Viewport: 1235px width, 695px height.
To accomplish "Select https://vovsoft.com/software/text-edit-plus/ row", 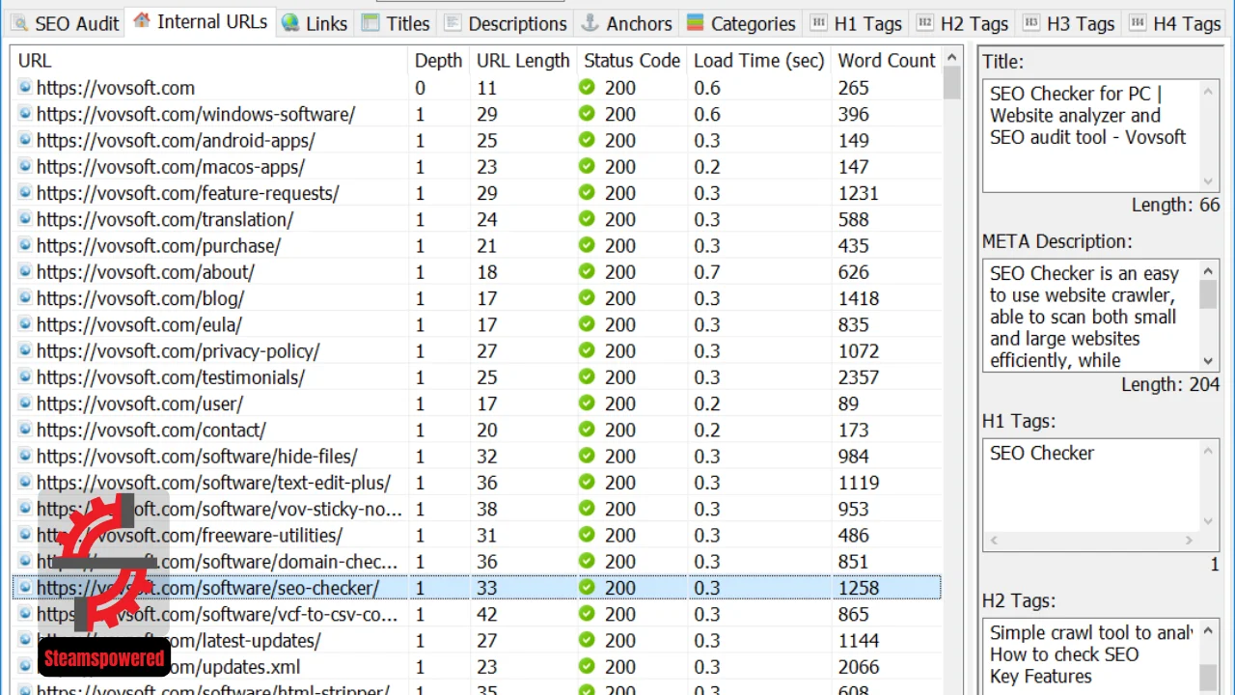I will 477,483.
